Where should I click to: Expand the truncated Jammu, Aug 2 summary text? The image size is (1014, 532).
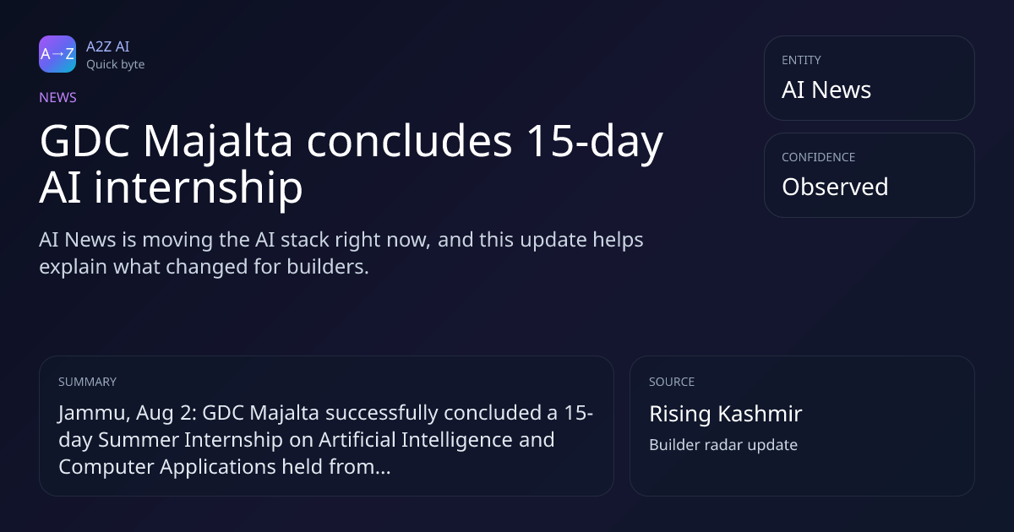325,440
